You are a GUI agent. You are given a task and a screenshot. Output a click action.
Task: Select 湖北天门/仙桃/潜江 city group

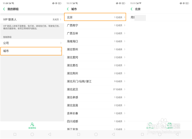click(96, 81)
